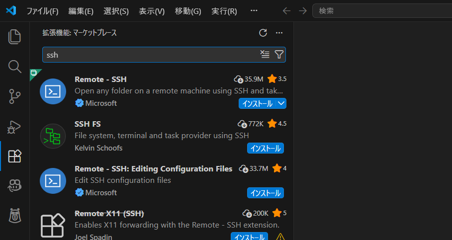Open the Run and Debug view
This screenshot has height=240, width=452.
[x=14, y=127]
